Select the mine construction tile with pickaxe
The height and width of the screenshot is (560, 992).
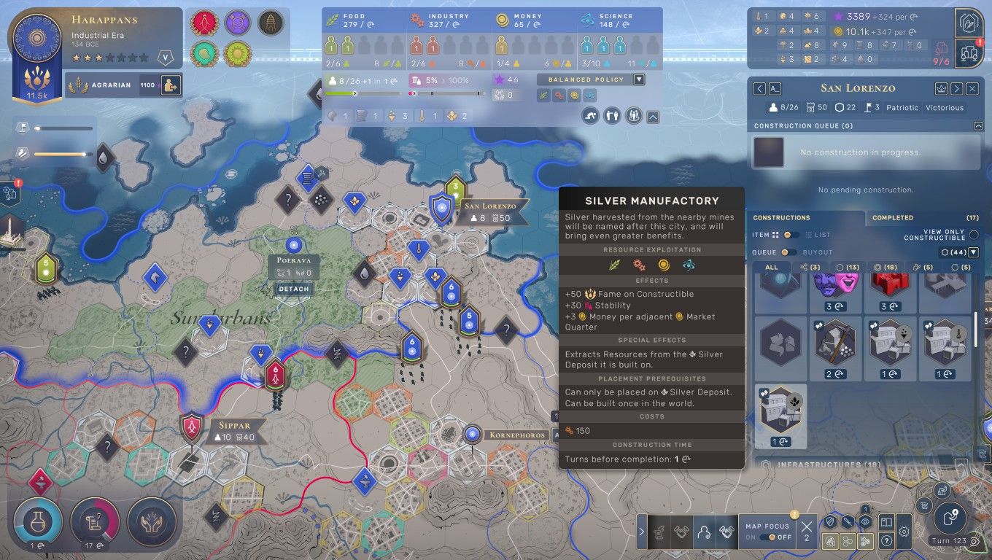pyautogui.click(x=834, y=349)
